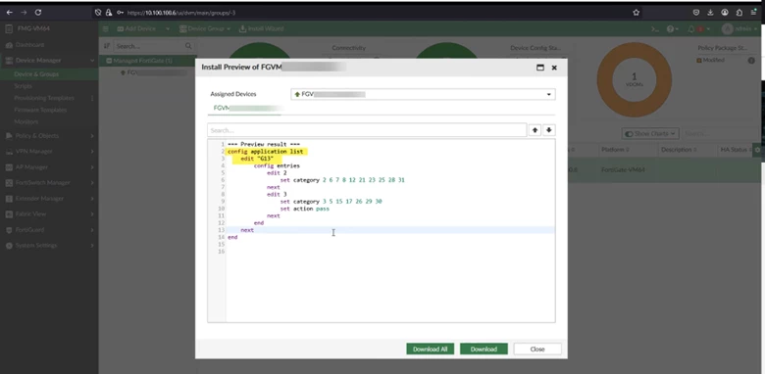Click the browser back arrow
This screenshot has width=765, height=374.
[9, 13]
